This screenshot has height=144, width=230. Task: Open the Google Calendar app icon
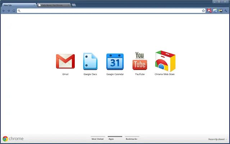pos(115,62)
